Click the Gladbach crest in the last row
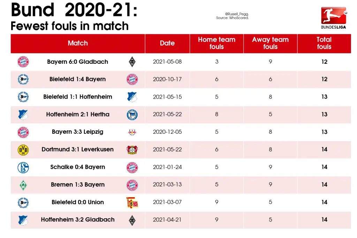 coord(132,220)
